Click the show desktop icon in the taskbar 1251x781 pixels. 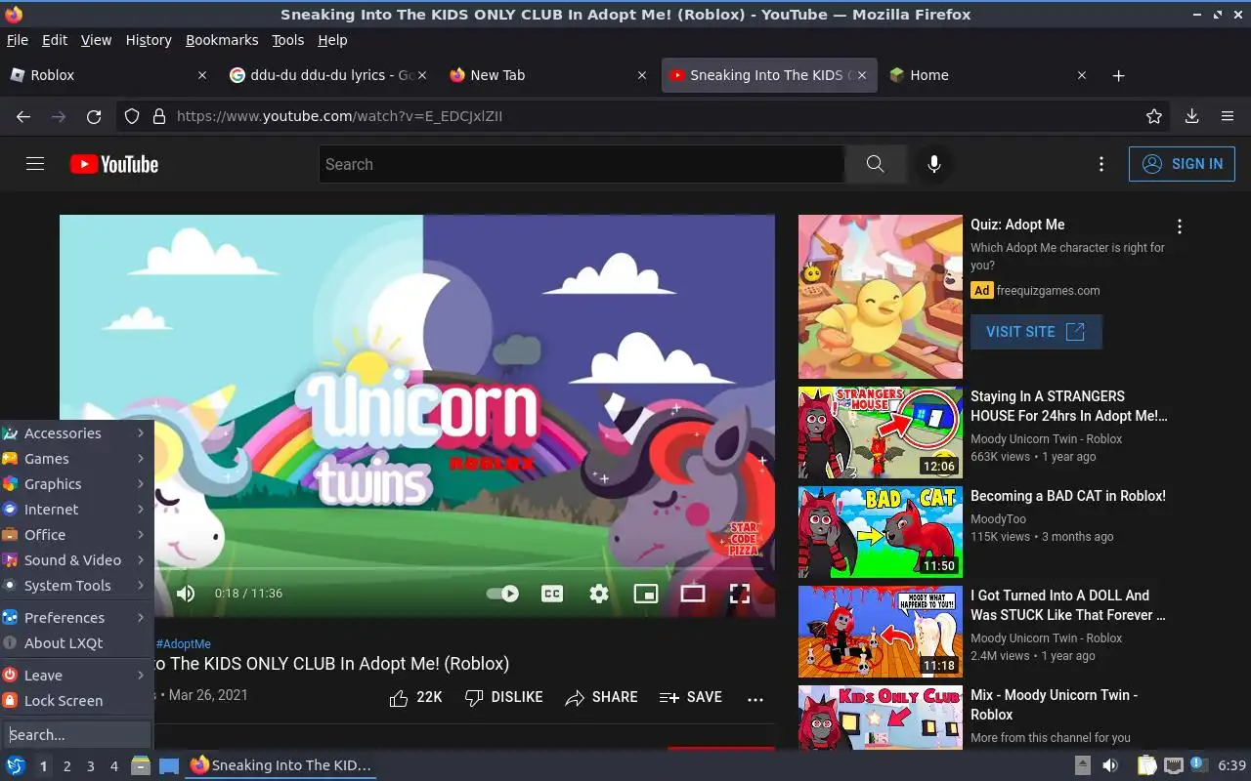click(x=168, y=765)
